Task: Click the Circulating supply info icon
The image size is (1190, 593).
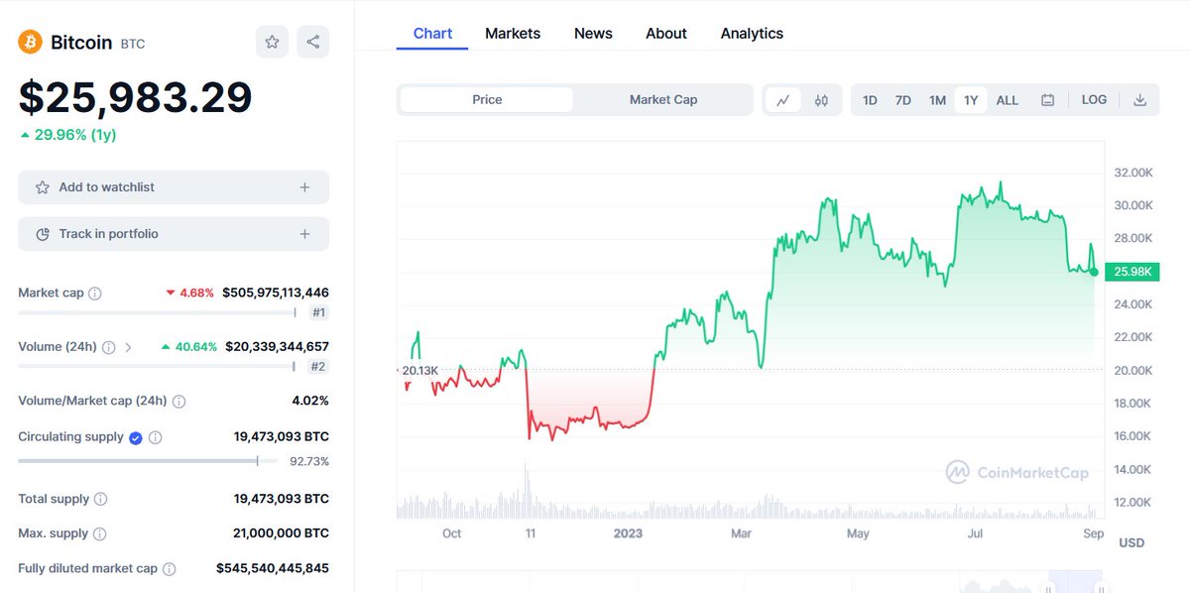Action: [156, 437]
